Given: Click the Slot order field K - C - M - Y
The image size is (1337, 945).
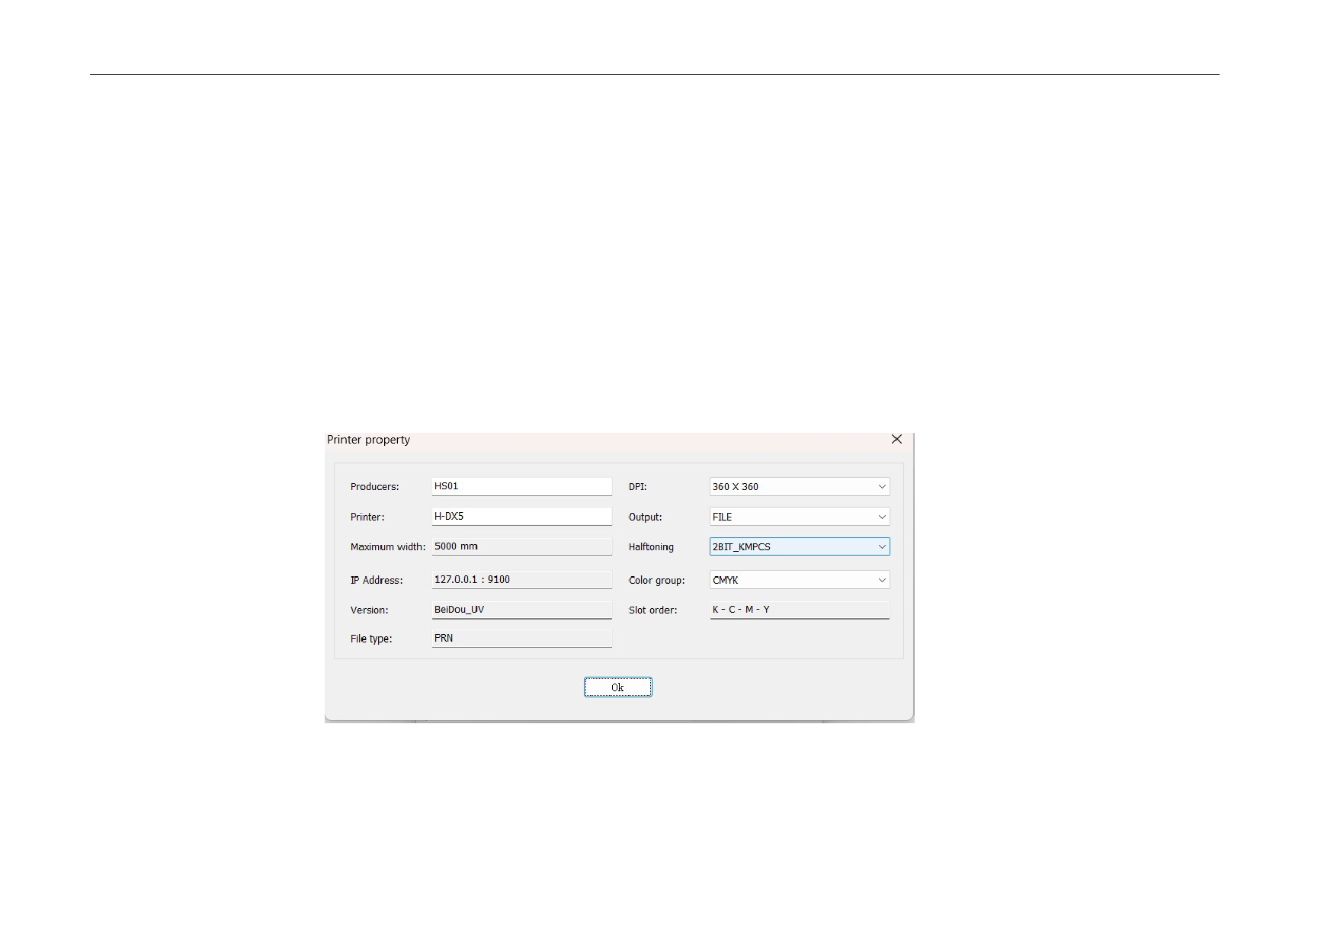Looking at the screenshot, I should [x=799, y=610].
